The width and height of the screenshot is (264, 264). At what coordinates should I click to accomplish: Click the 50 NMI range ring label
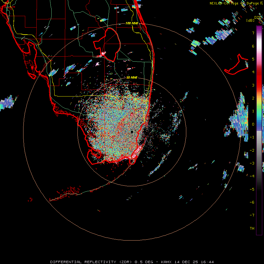tap(132, 78)
